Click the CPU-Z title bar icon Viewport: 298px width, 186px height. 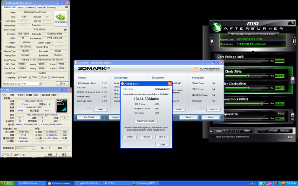[2, 90]
